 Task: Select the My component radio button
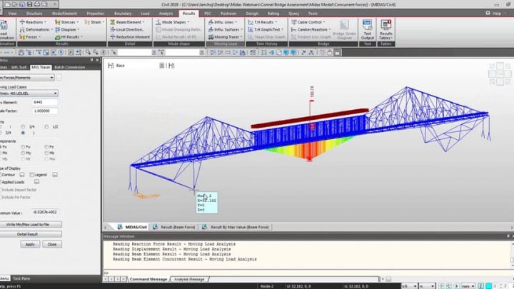click(x=23, y=153)
